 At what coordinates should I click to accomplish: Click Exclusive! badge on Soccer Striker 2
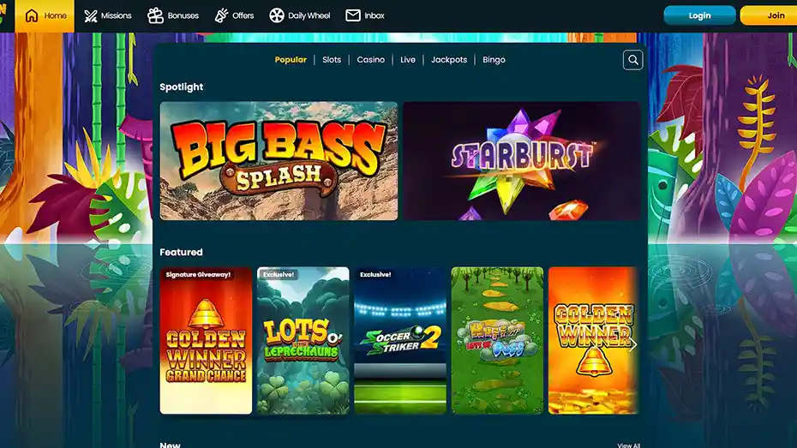[375, 274]
